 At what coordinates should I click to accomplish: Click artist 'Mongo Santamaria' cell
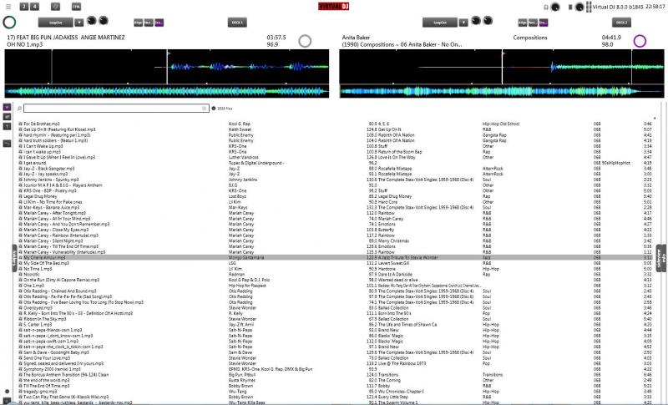click(x=246, y=258)
